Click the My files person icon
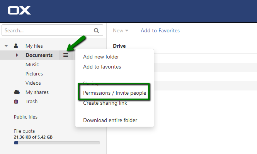Screen dimensions: 257x154 pos(16,46)
